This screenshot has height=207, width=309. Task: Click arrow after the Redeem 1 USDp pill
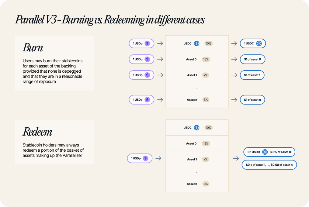click(158, 158)
